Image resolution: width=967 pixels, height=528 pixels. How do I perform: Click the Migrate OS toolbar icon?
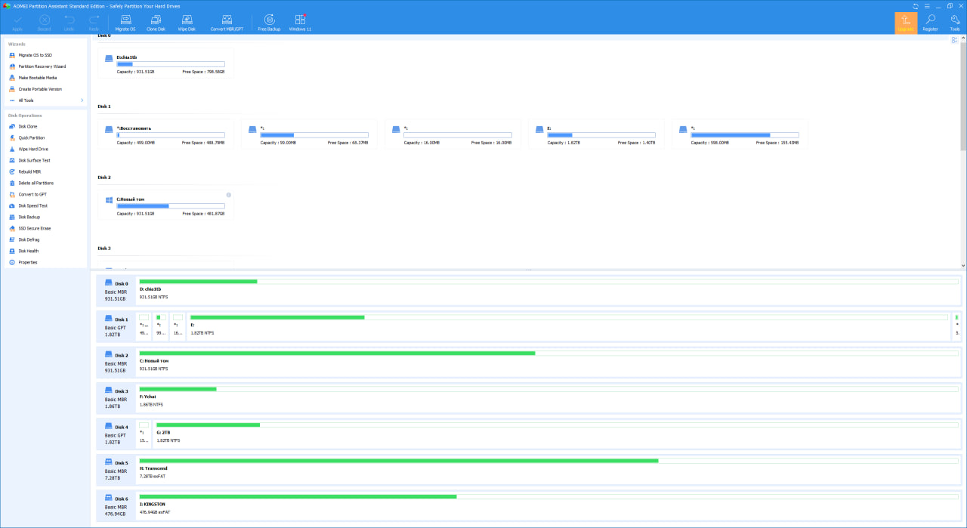coord(125,22)
